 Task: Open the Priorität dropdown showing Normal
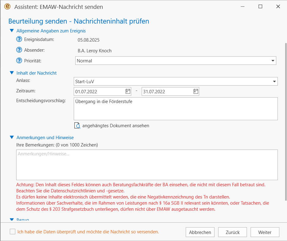pyautogui.click(x=176, y=61)
